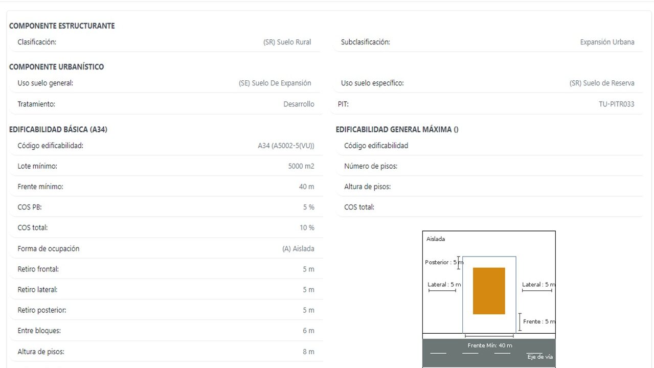Click the Tratamiento: label
Image resolution: width=654 pixels, height=368 pixels.
click(x=36, y=104)
